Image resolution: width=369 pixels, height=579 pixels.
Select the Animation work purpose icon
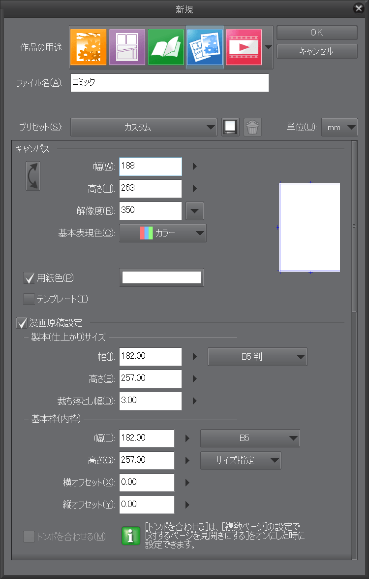pos(244,47)
